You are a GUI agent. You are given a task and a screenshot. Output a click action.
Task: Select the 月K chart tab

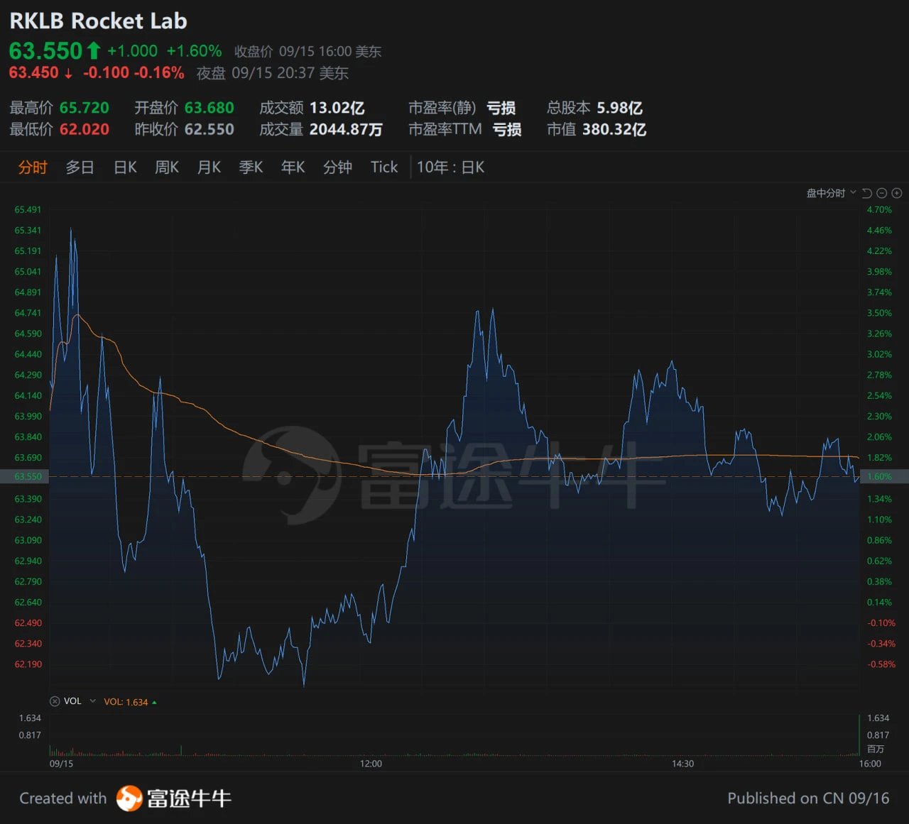[x=209, y=167]
